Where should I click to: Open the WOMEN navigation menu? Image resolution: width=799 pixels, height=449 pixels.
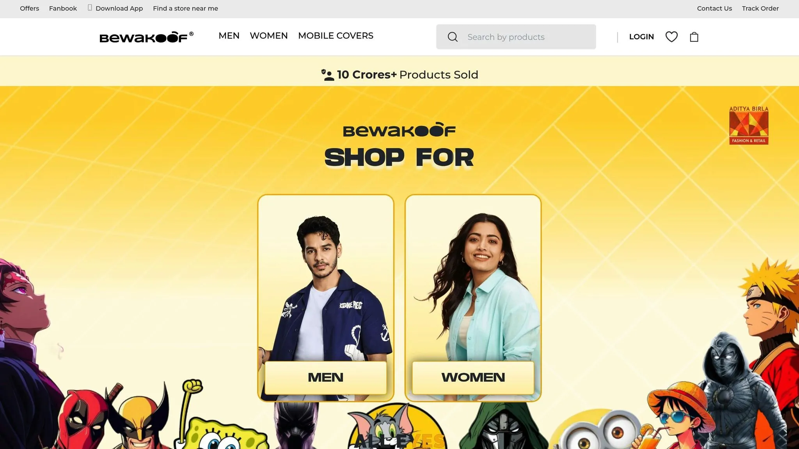click(269, 36)
